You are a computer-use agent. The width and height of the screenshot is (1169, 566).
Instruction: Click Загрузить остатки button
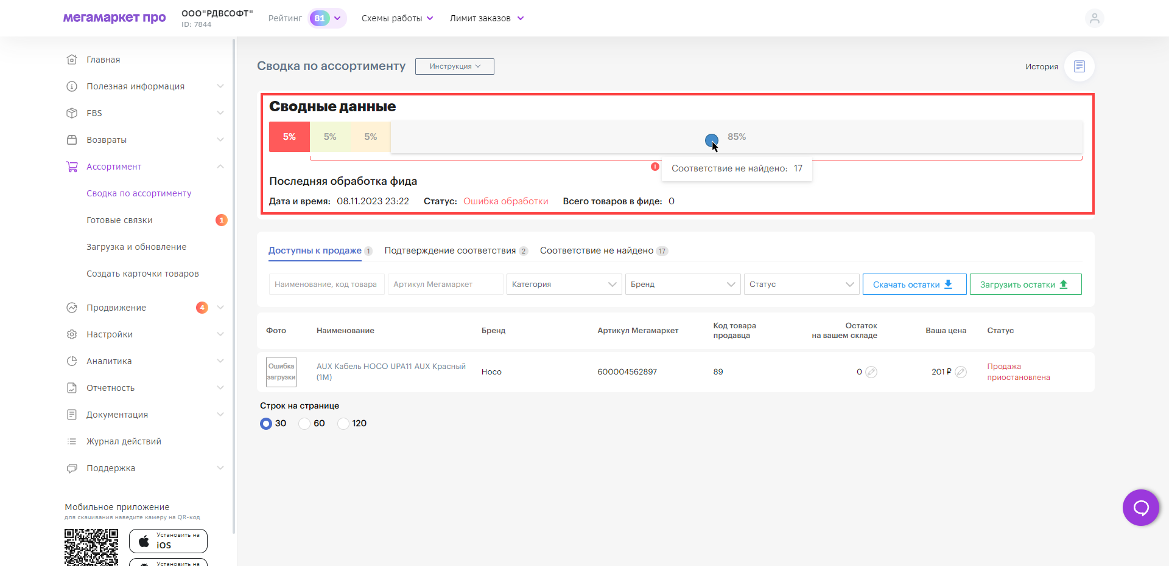pos(1025,285)
